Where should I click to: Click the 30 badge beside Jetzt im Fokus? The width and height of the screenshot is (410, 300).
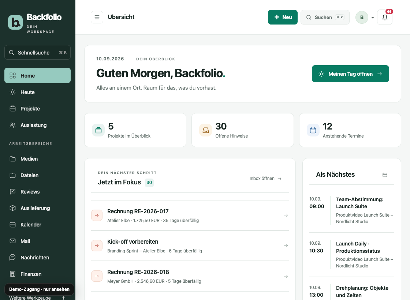149,183
